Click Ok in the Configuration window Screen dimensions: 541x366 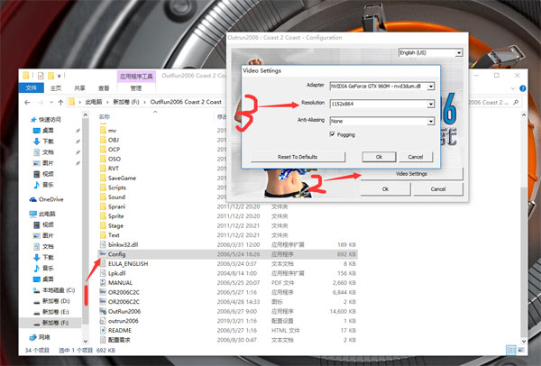[x=385, y=189]
